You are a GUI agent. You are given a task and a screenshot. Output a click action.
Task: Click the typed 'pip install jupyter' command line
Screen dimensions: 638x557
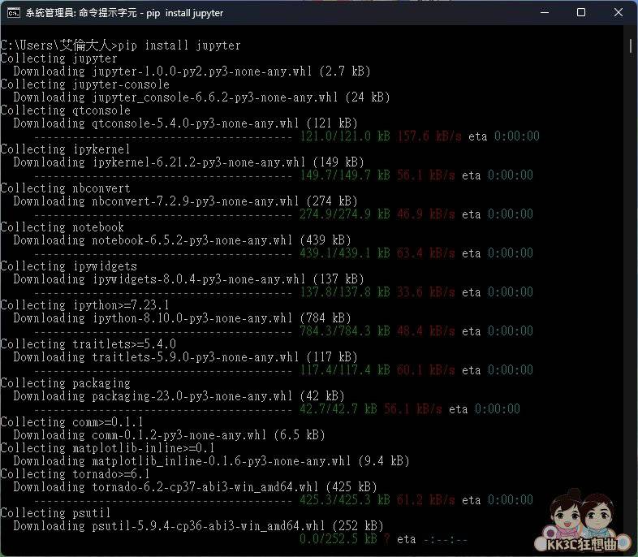pyautogui.click(x=179, y=45)
